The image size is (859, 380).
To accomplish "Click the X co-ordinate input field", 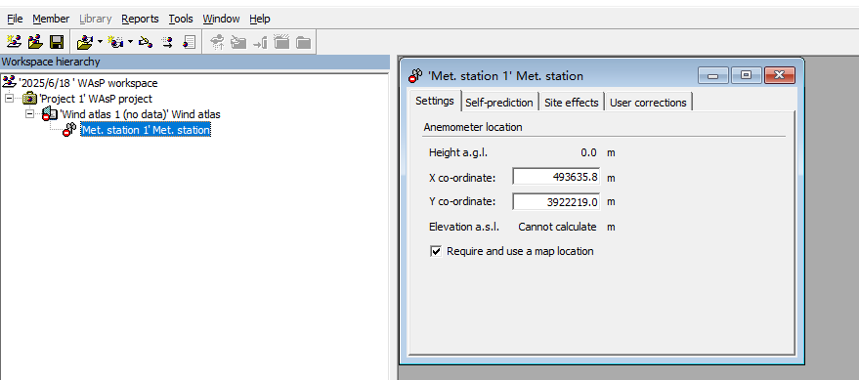I will pos(556,177).
